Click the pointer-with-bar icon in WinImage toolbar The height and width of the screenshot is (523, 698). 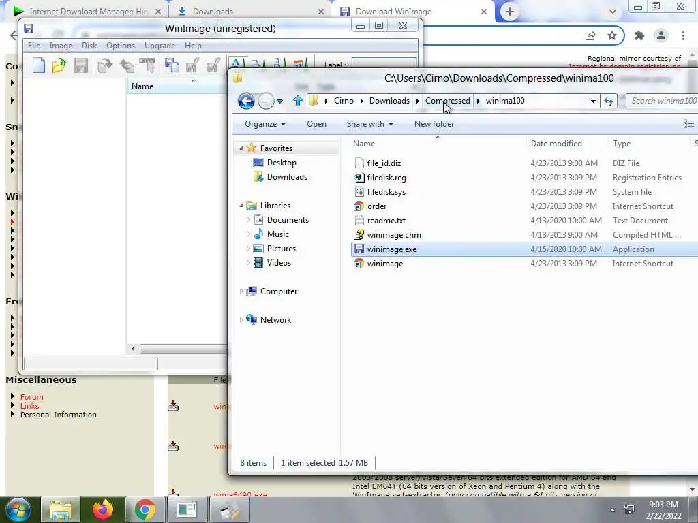tap(147, 65)
